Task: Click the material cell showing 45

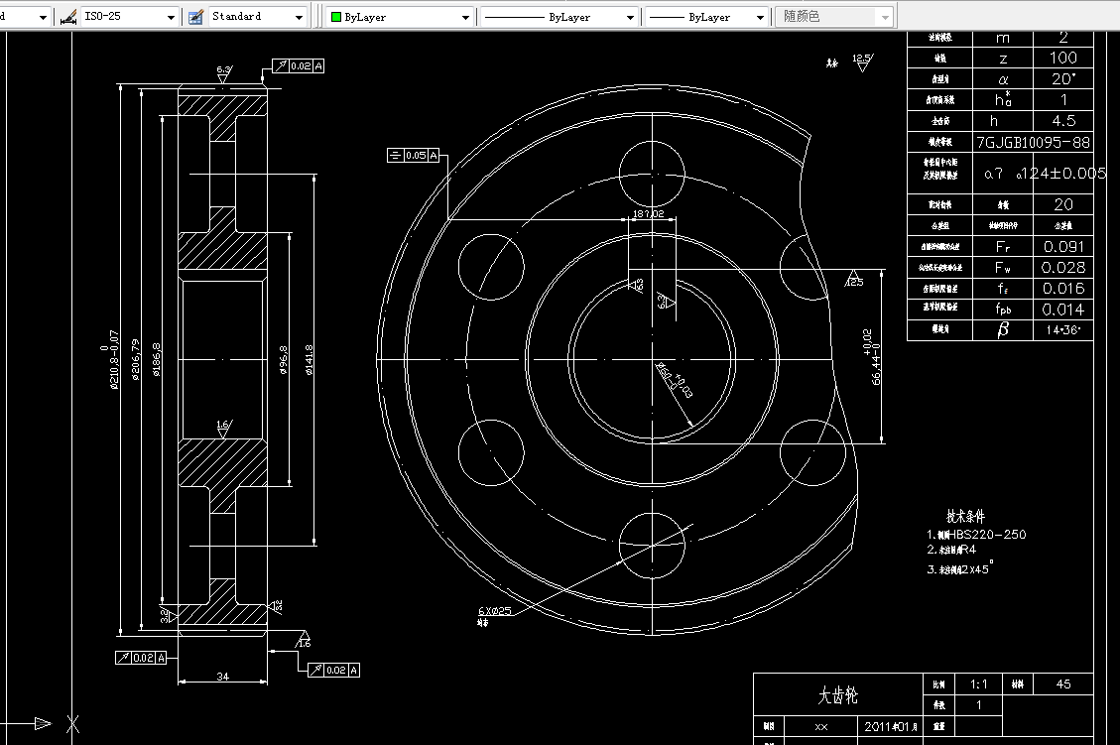Action: (1062, 684)
